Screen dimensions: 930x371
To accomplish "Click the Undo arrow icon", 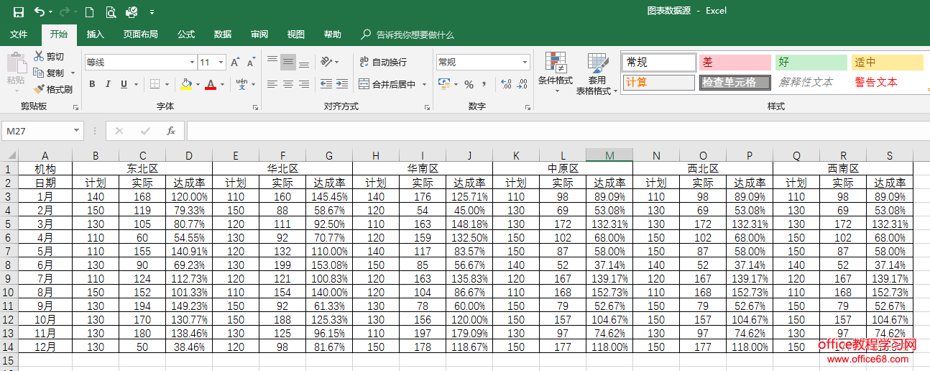I will (x=39, y=12).
